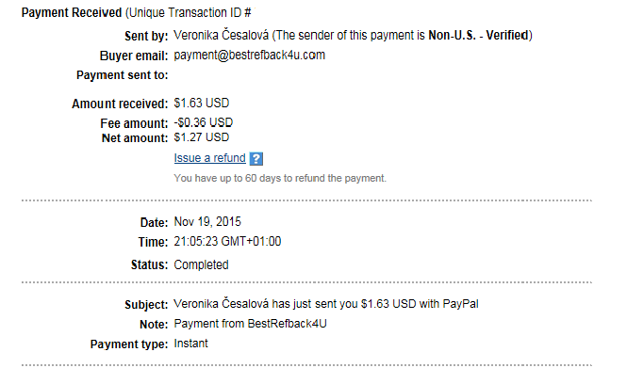This screenshot has height=368, width=627.
Task: Click the Subject line about $1.63 USD
Action: (x=326, y=304)
